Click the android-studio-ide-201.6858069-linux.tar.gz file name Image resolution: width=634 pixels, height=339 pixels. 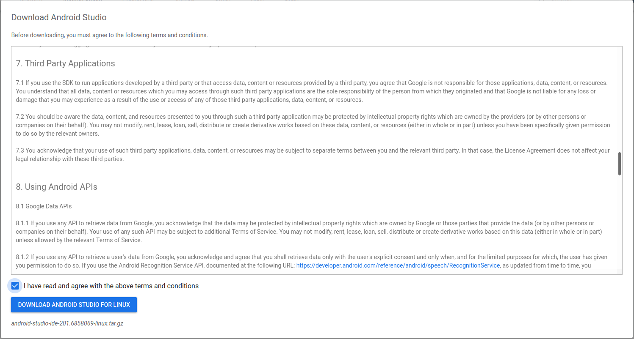click(x=67, y=324)
